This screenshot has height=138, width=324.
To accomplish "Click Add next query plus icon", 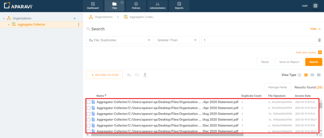I will tap(320, 52).
